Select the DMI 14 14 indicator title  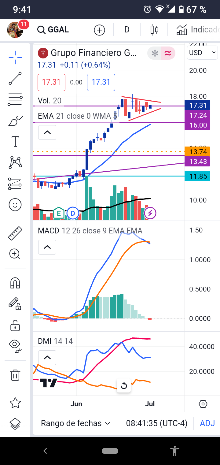coord(55,341)
